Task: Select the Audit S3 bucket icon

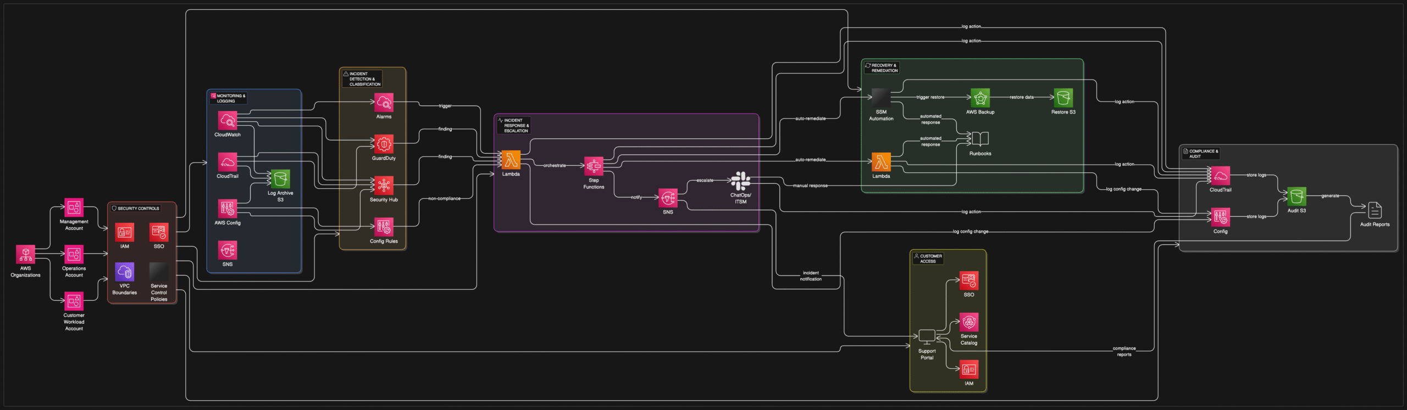Action: pos(1297,196)
